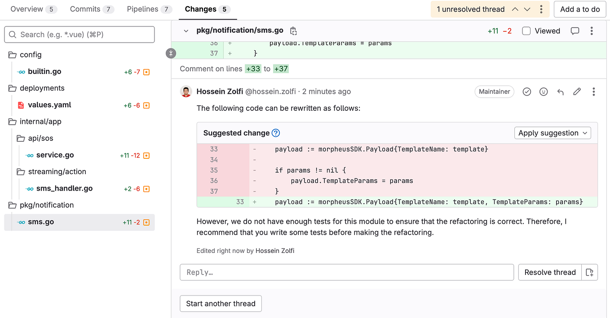Open the Suggested change help icon

[x=276, y=133]
